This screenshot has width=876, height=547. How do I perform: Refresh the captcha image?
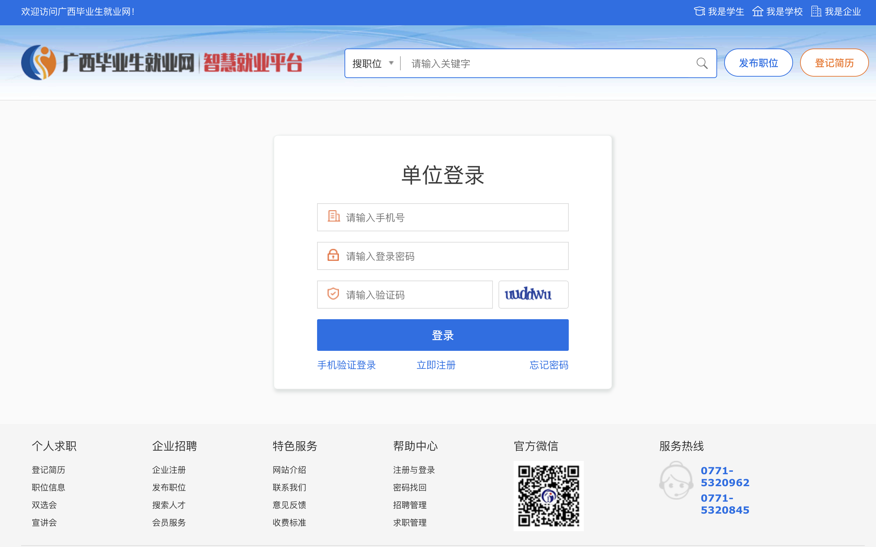point(533,295)
